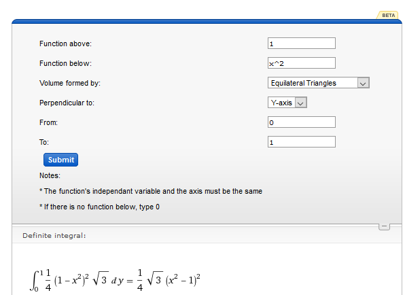
Task: Click the From input field
Action: point(302,122)
